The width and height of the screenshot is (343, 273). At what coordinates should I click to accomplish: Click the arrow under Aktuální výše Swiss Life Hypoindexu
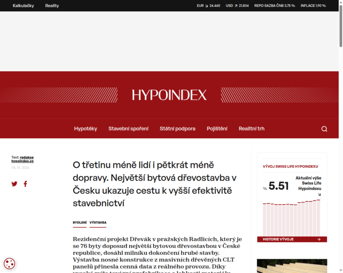[x=319, y=194]
